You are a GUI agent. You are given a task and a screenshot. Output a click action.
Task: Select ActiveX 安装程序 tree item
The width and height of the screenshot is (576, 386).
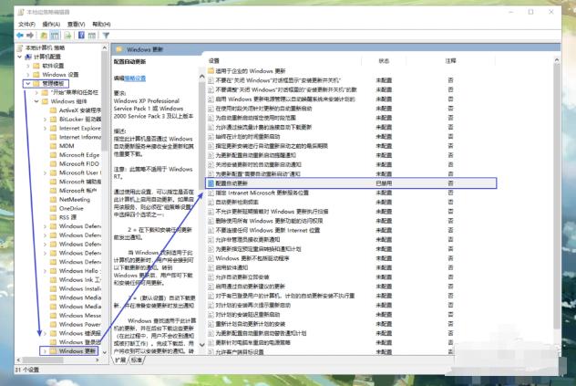(x=79, y=110)
